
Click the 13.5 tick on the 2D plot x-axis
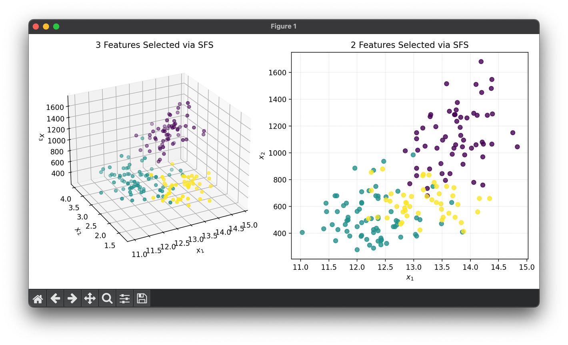point(442,267)
